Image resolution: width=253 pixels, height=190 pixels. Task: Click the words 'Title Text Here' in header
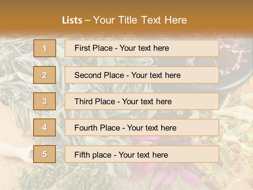153,20
